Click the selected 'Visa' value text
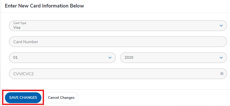This screenshot has width=230, height=106. click(x=17, y=27)
